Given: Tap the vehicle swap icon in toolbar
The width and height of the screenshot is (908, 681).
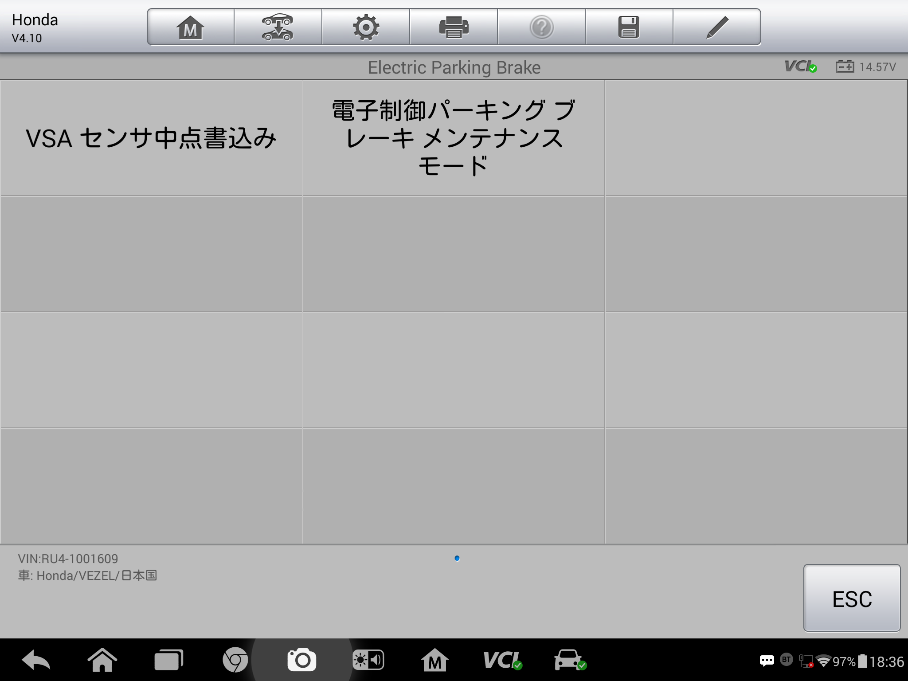Looking at the screenshot, I should click(278, 27).
